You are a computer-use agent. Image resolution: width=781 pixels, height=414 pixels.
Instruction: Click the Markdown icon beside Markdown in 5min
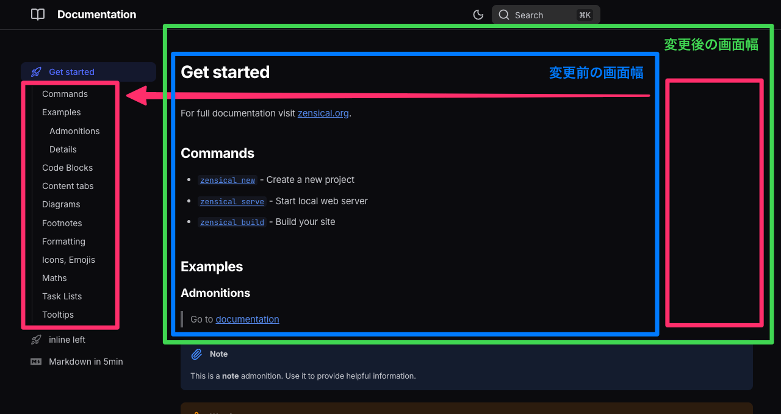36,362
